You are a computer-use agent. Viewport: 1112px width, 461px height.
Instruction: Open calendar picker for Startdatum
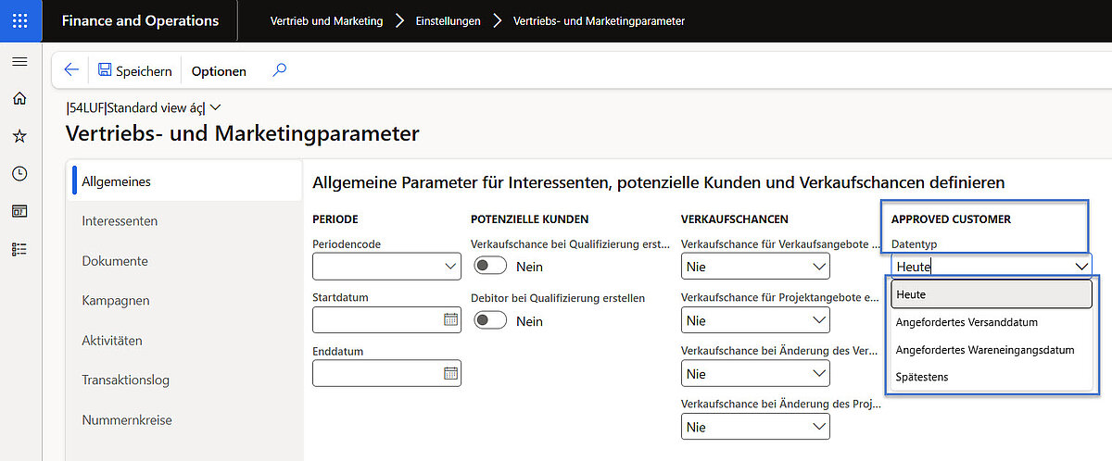(450, 320)
